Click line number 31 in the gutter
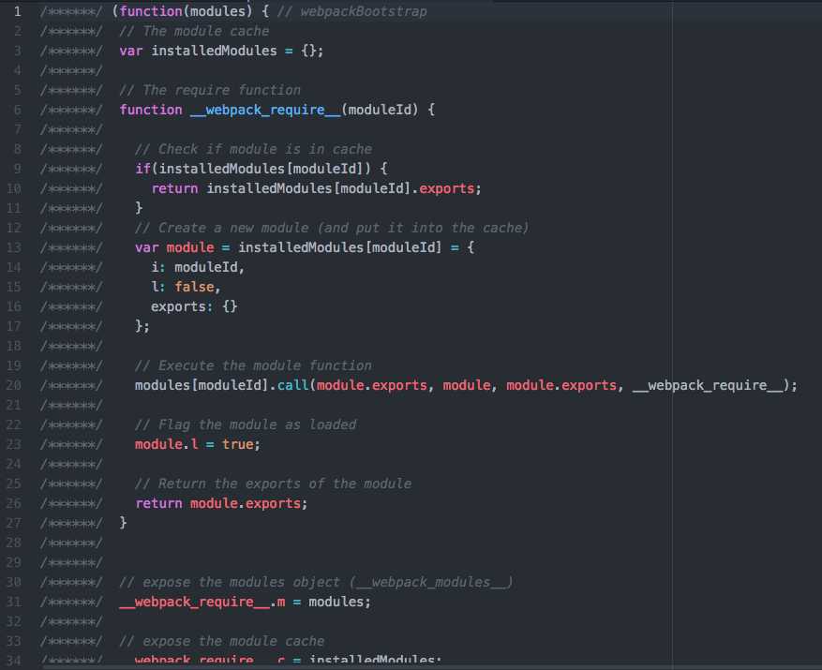The width and height of the screenshot is (822, 670). [x=14, y=602]
